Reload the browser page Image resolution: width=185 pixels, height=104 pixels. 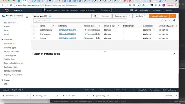[11, 5]
